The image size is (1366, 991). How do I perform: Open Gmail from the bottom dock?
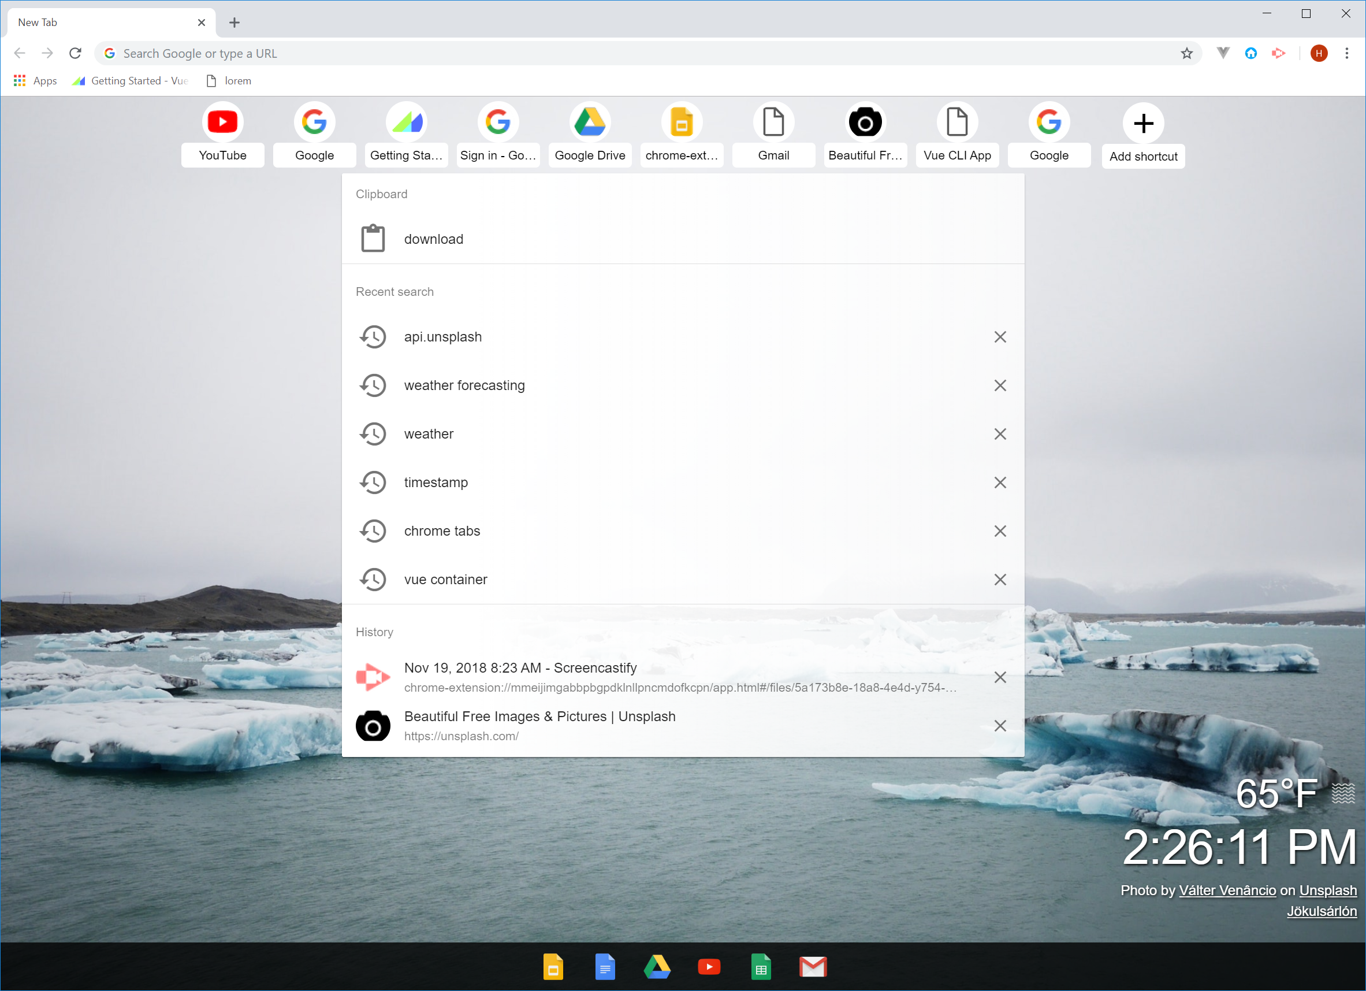coord(813,967)
